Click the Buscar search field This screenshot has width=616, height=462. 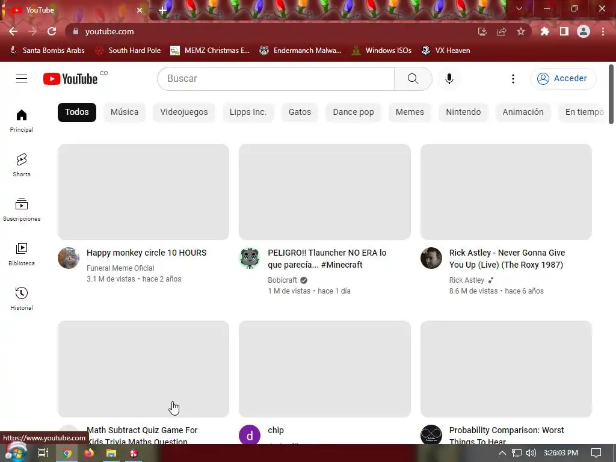(x=276, y=79)
